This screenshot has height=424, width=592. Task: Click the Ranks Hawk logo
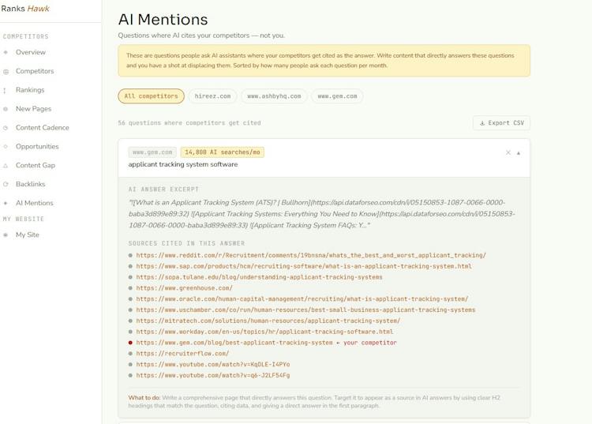pos(25,9)
